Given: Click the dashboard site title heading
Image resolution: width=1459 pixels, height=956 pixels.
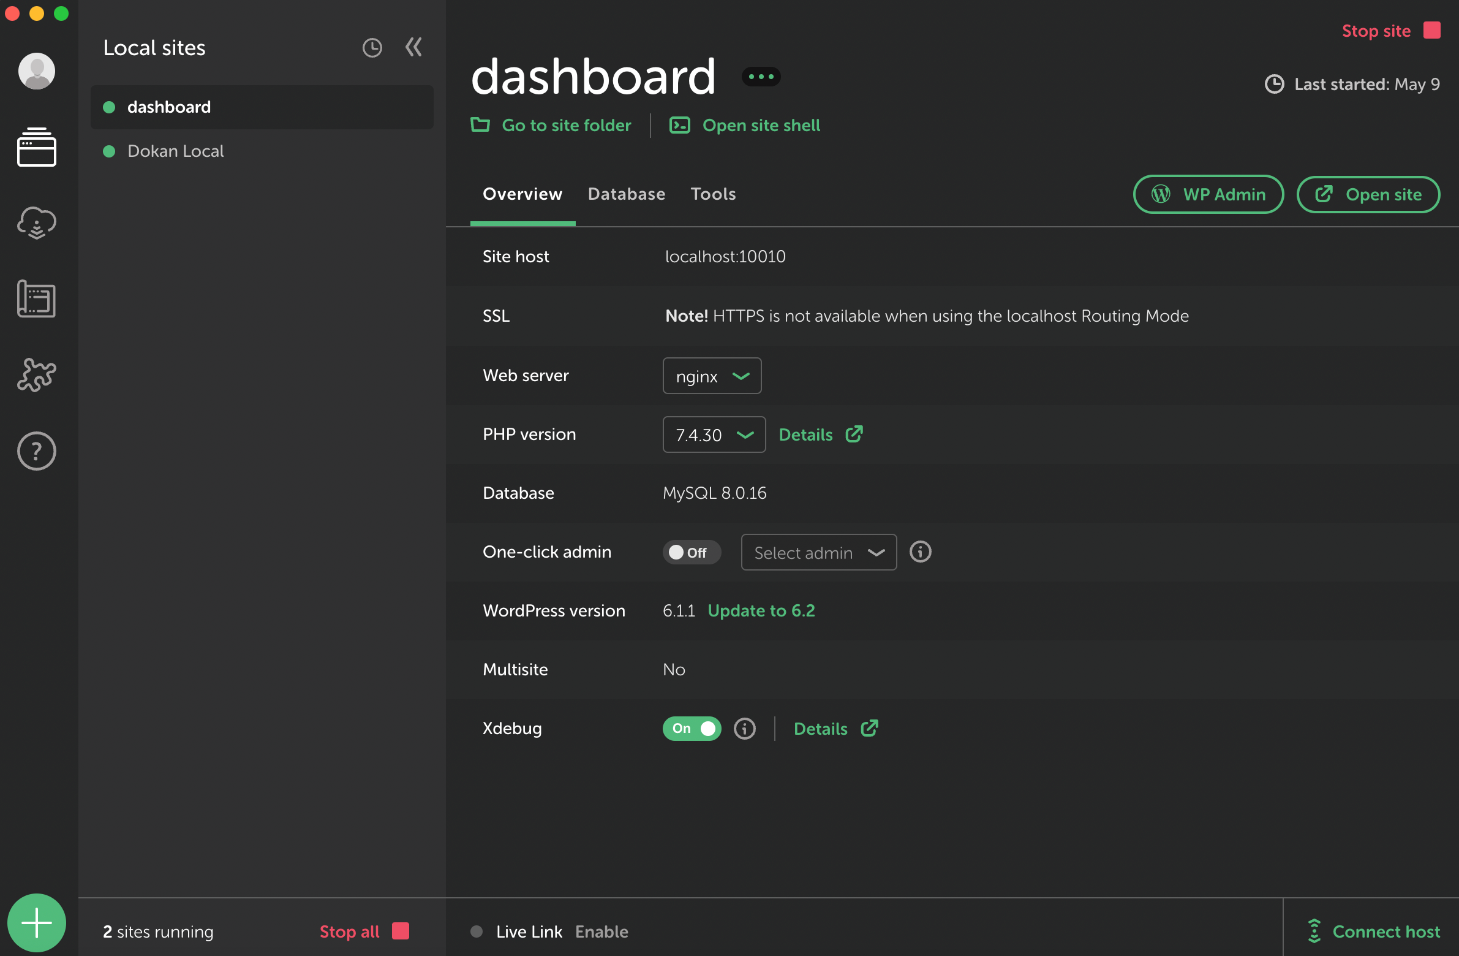Looking at the screenshot, I should pos(593,77).
